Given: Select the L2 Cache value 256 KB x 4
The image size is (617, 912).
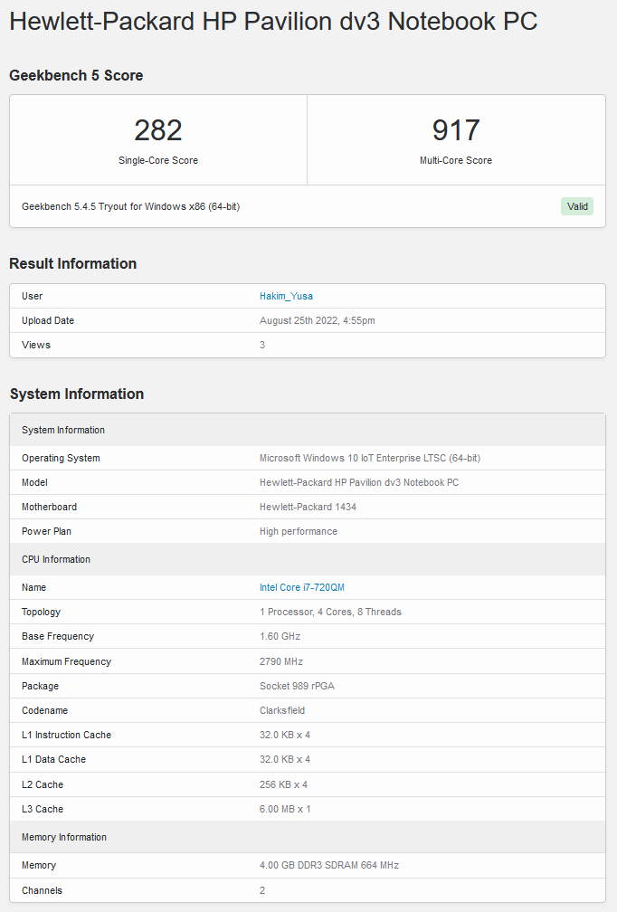Looking at the screenshot, I should [x=283, y=784].
